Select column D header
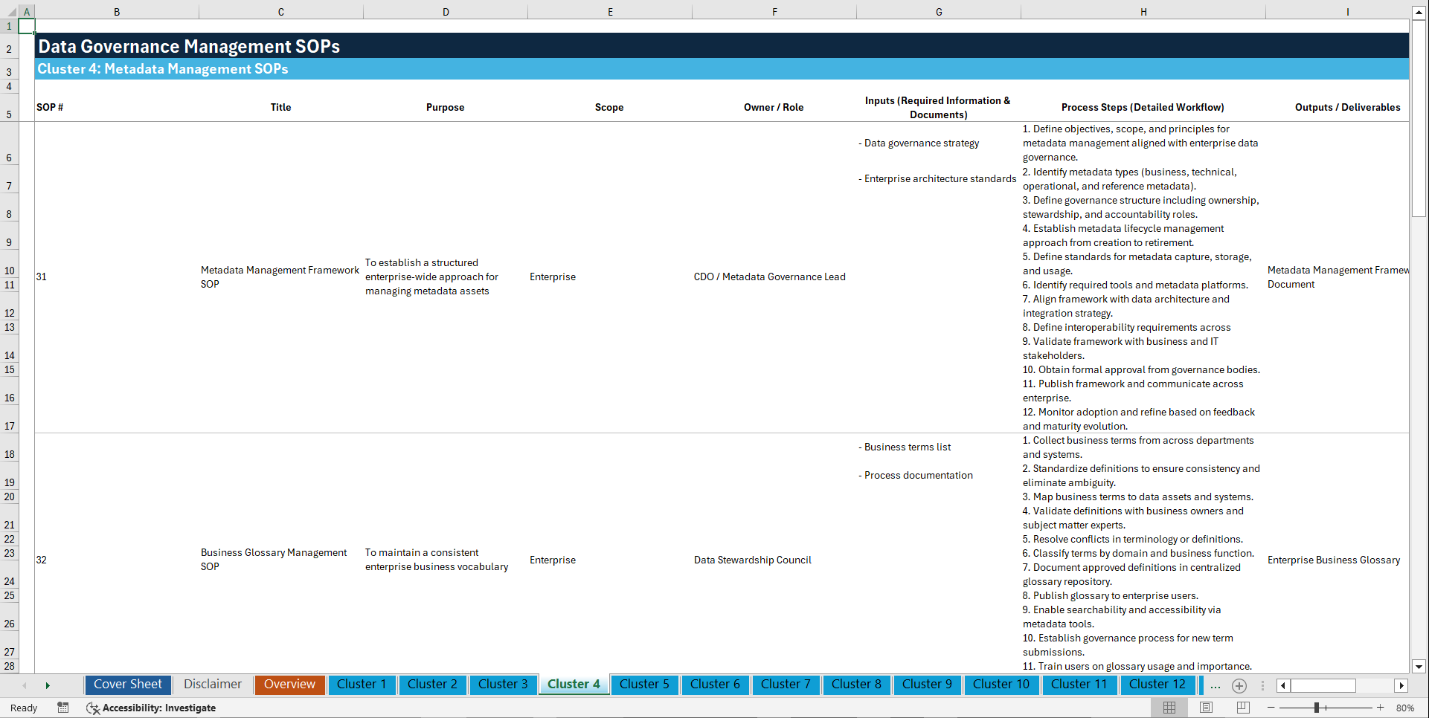The width and height of the screenshot is (1429, 718). pos(446,12)
